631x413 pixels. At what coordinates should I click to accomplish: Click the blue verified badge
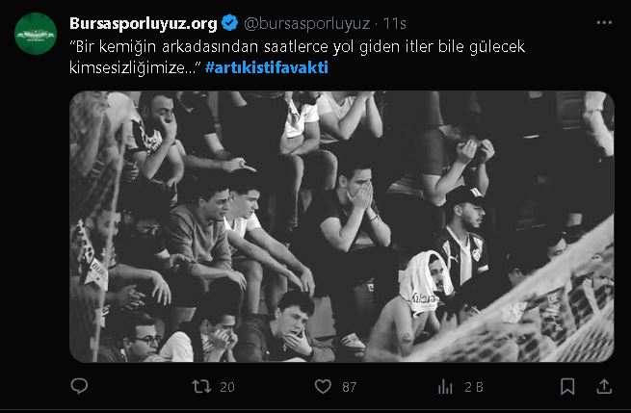click(230, 23)
